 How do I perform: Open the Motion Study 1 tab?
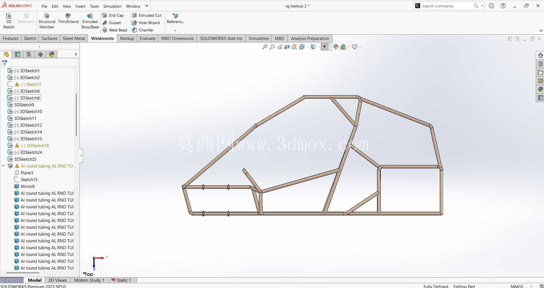click(x=89, y=280)
